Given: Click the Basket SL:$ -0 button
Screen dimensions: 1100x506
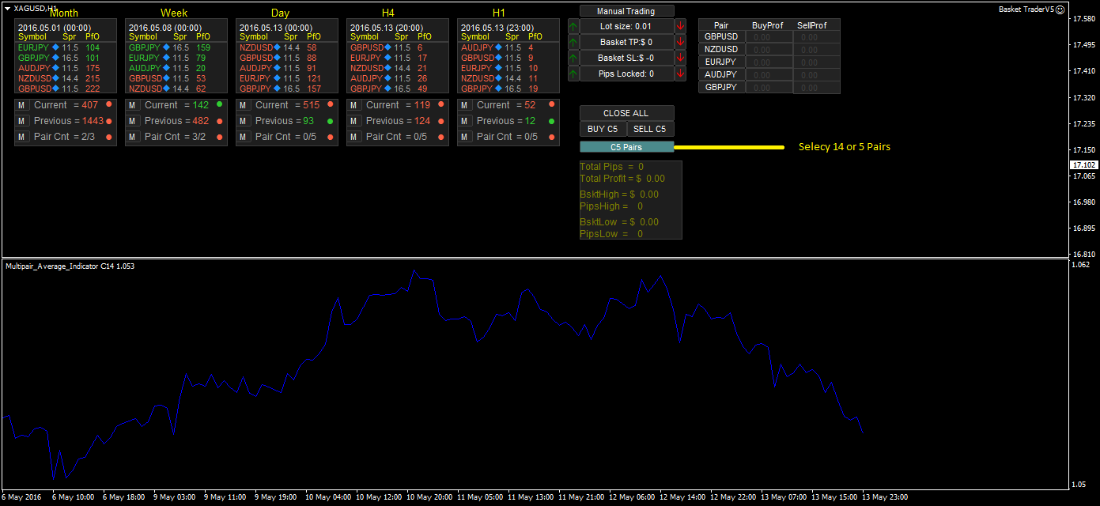Looking at the screenshot, I should pyautogui.click(x=626, y=58).
